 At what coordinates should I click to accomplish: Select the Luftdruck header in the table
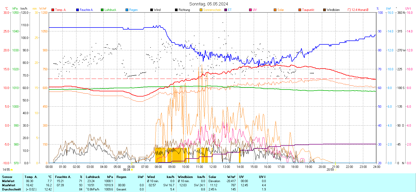point(93,177)
